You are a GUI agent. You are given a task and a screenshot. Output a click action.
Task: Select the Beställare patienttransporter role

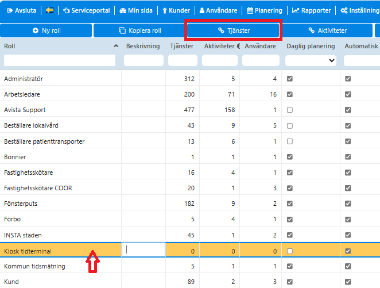pyautogui.click(x=44, y=141)
